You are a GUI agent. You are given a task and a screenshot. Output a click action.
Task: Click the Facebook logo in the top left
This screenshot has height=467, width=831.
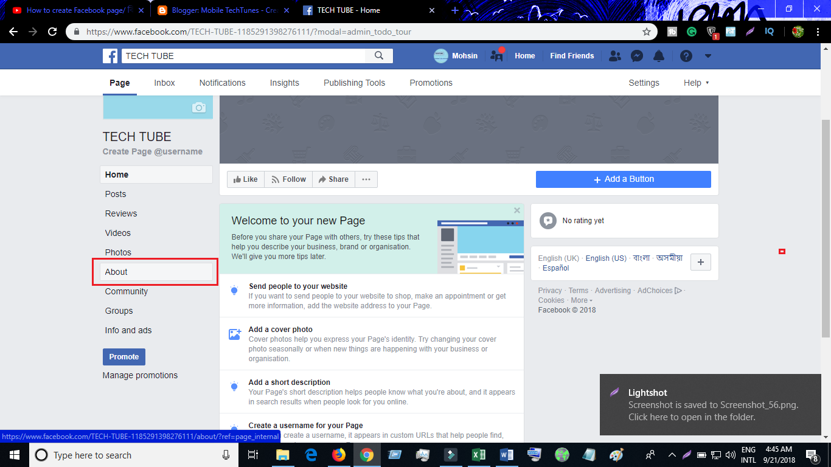coord(110,56)
